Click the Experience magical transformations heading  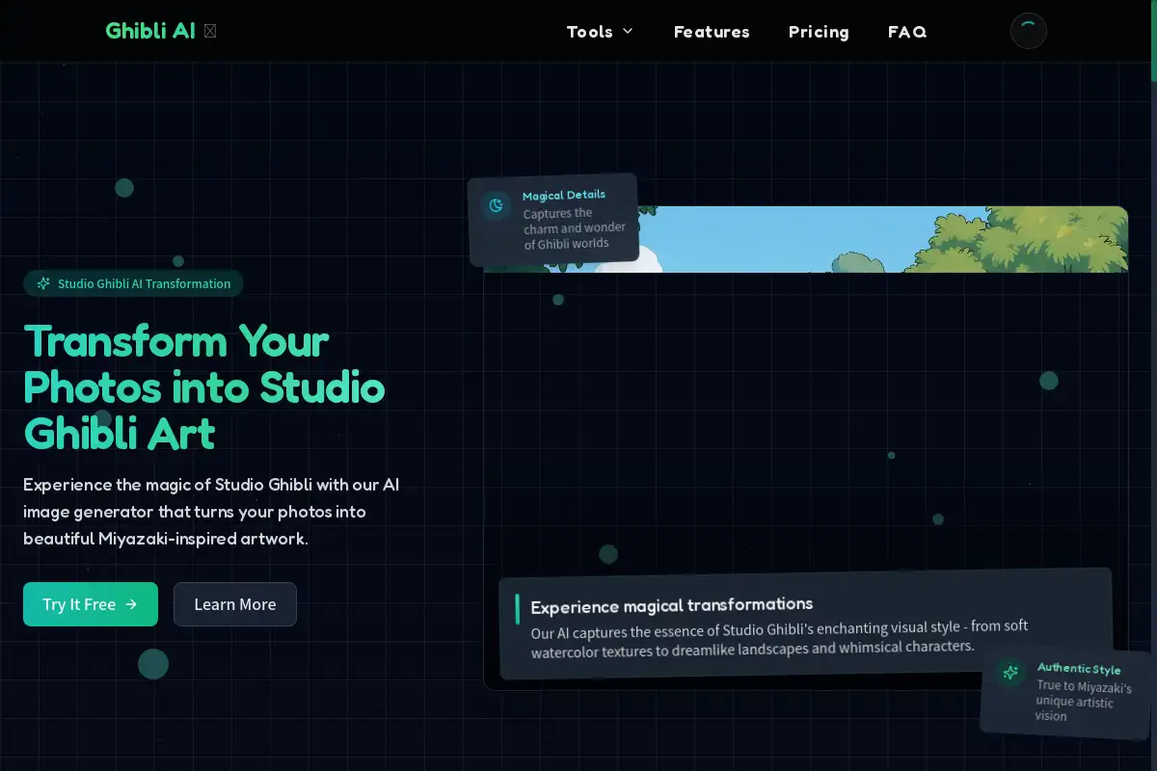pyautogui.click(x=672, y=605)
